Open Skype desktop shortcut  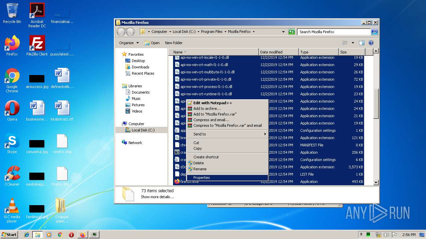12,143
